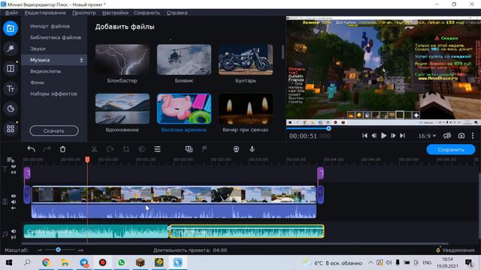Image resolution: width=481 pixels, height=270 pixels.
Task: Rotate the clip with rotate icon
Action: (x=110, y=149)
